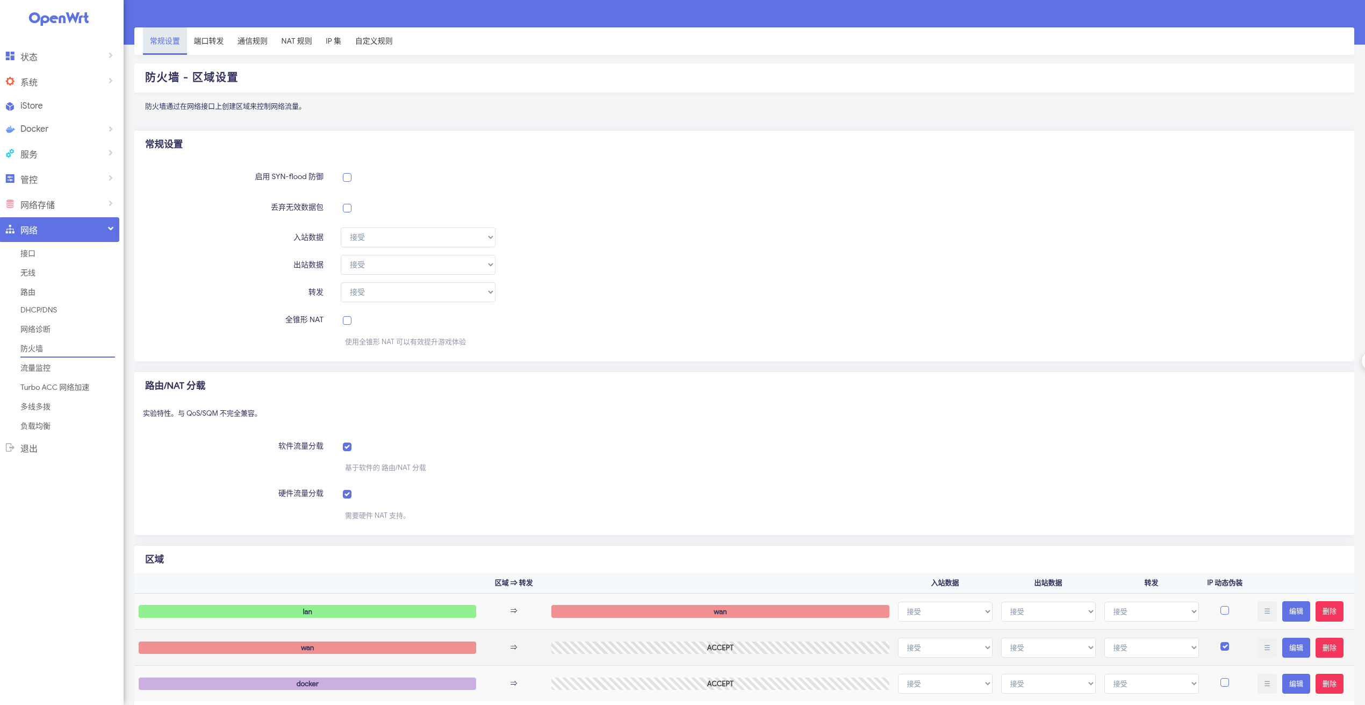The width and height of the screenshot is (1365, 705).
Task: Click the 退出 logout icon
Action: tap(10, 447)
